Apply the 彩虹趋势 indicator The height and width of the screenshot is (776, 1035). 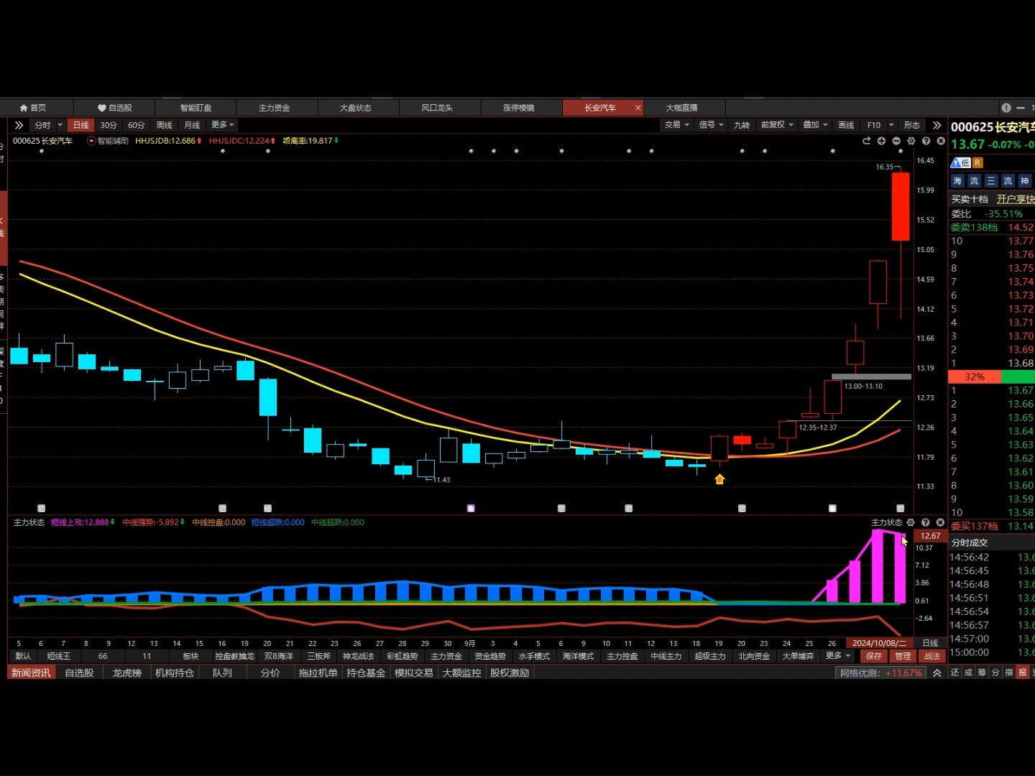point(402,656)
